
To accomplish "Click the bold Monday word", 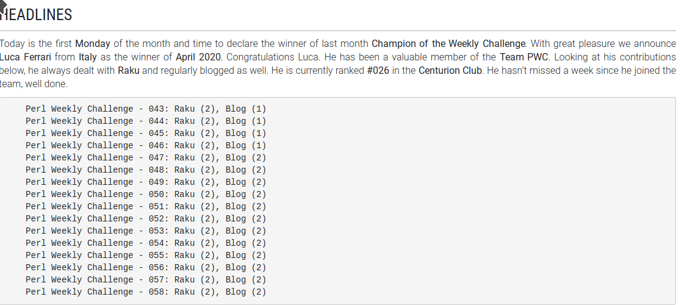I will coord(93,44).
